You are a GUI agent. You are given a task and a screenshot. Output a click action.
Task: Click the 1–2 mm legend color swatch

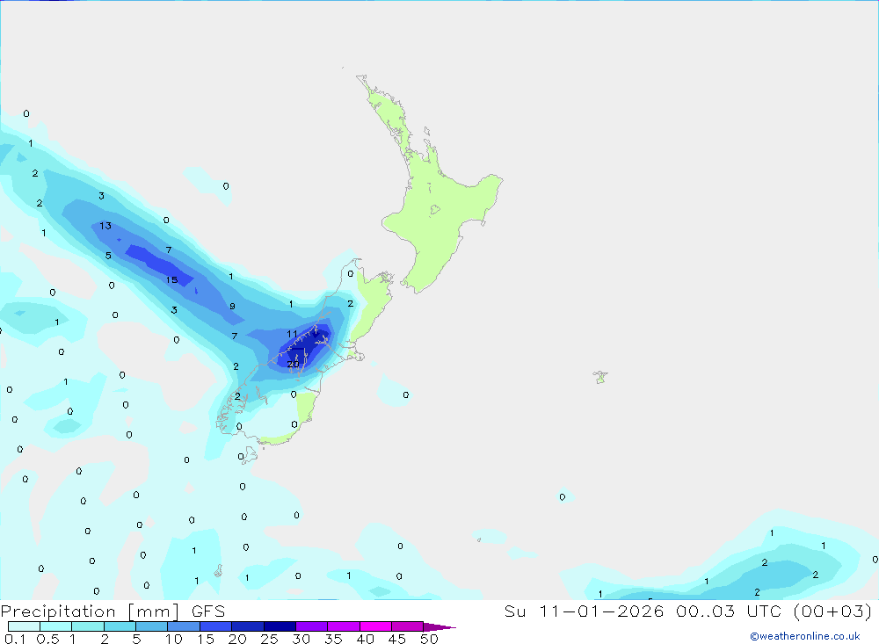tap(88, 626)
